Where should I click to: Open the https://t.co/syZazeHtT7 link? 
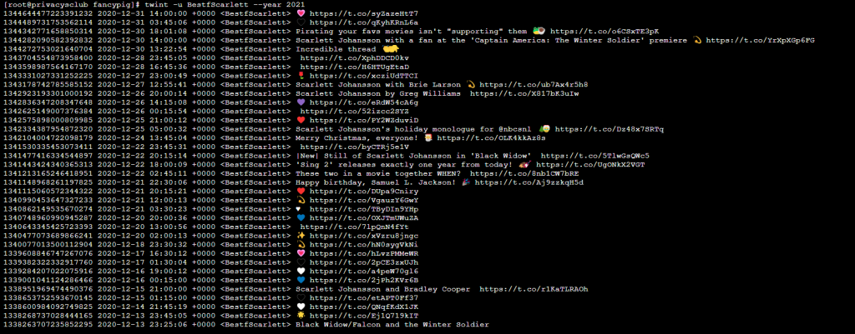click(x=364, y=13)
